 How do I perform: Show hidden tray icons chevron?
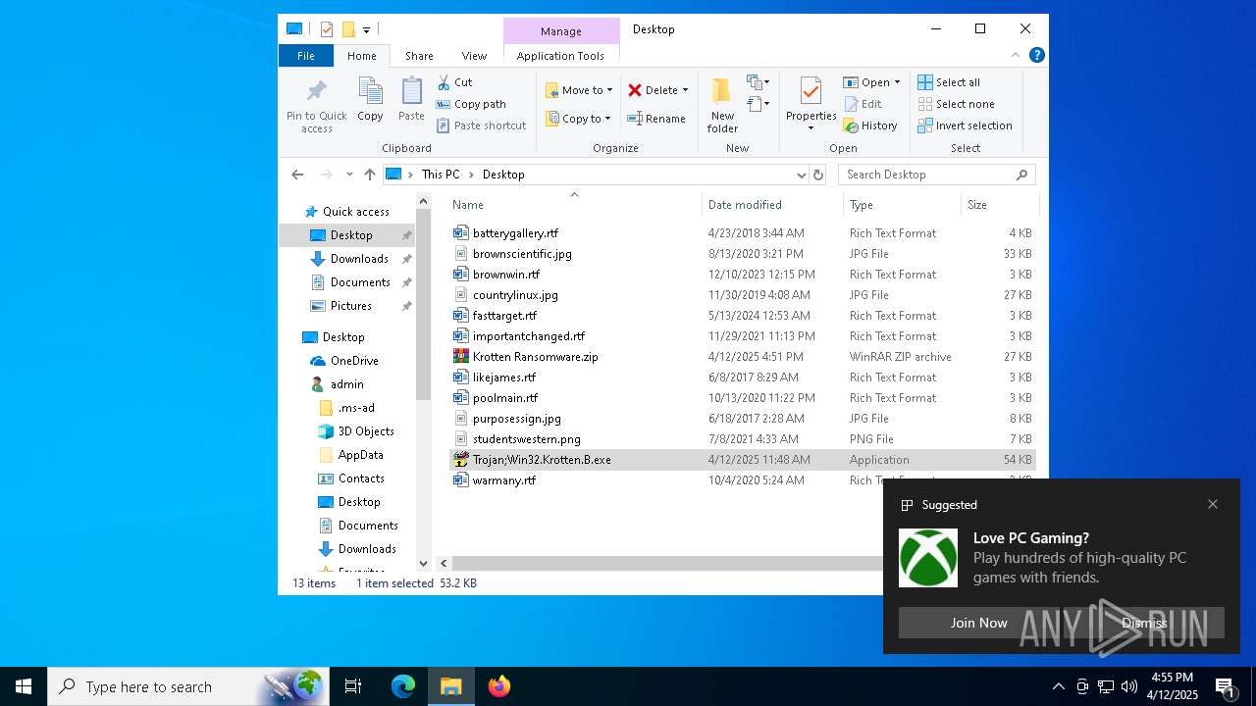[1058, 686]
